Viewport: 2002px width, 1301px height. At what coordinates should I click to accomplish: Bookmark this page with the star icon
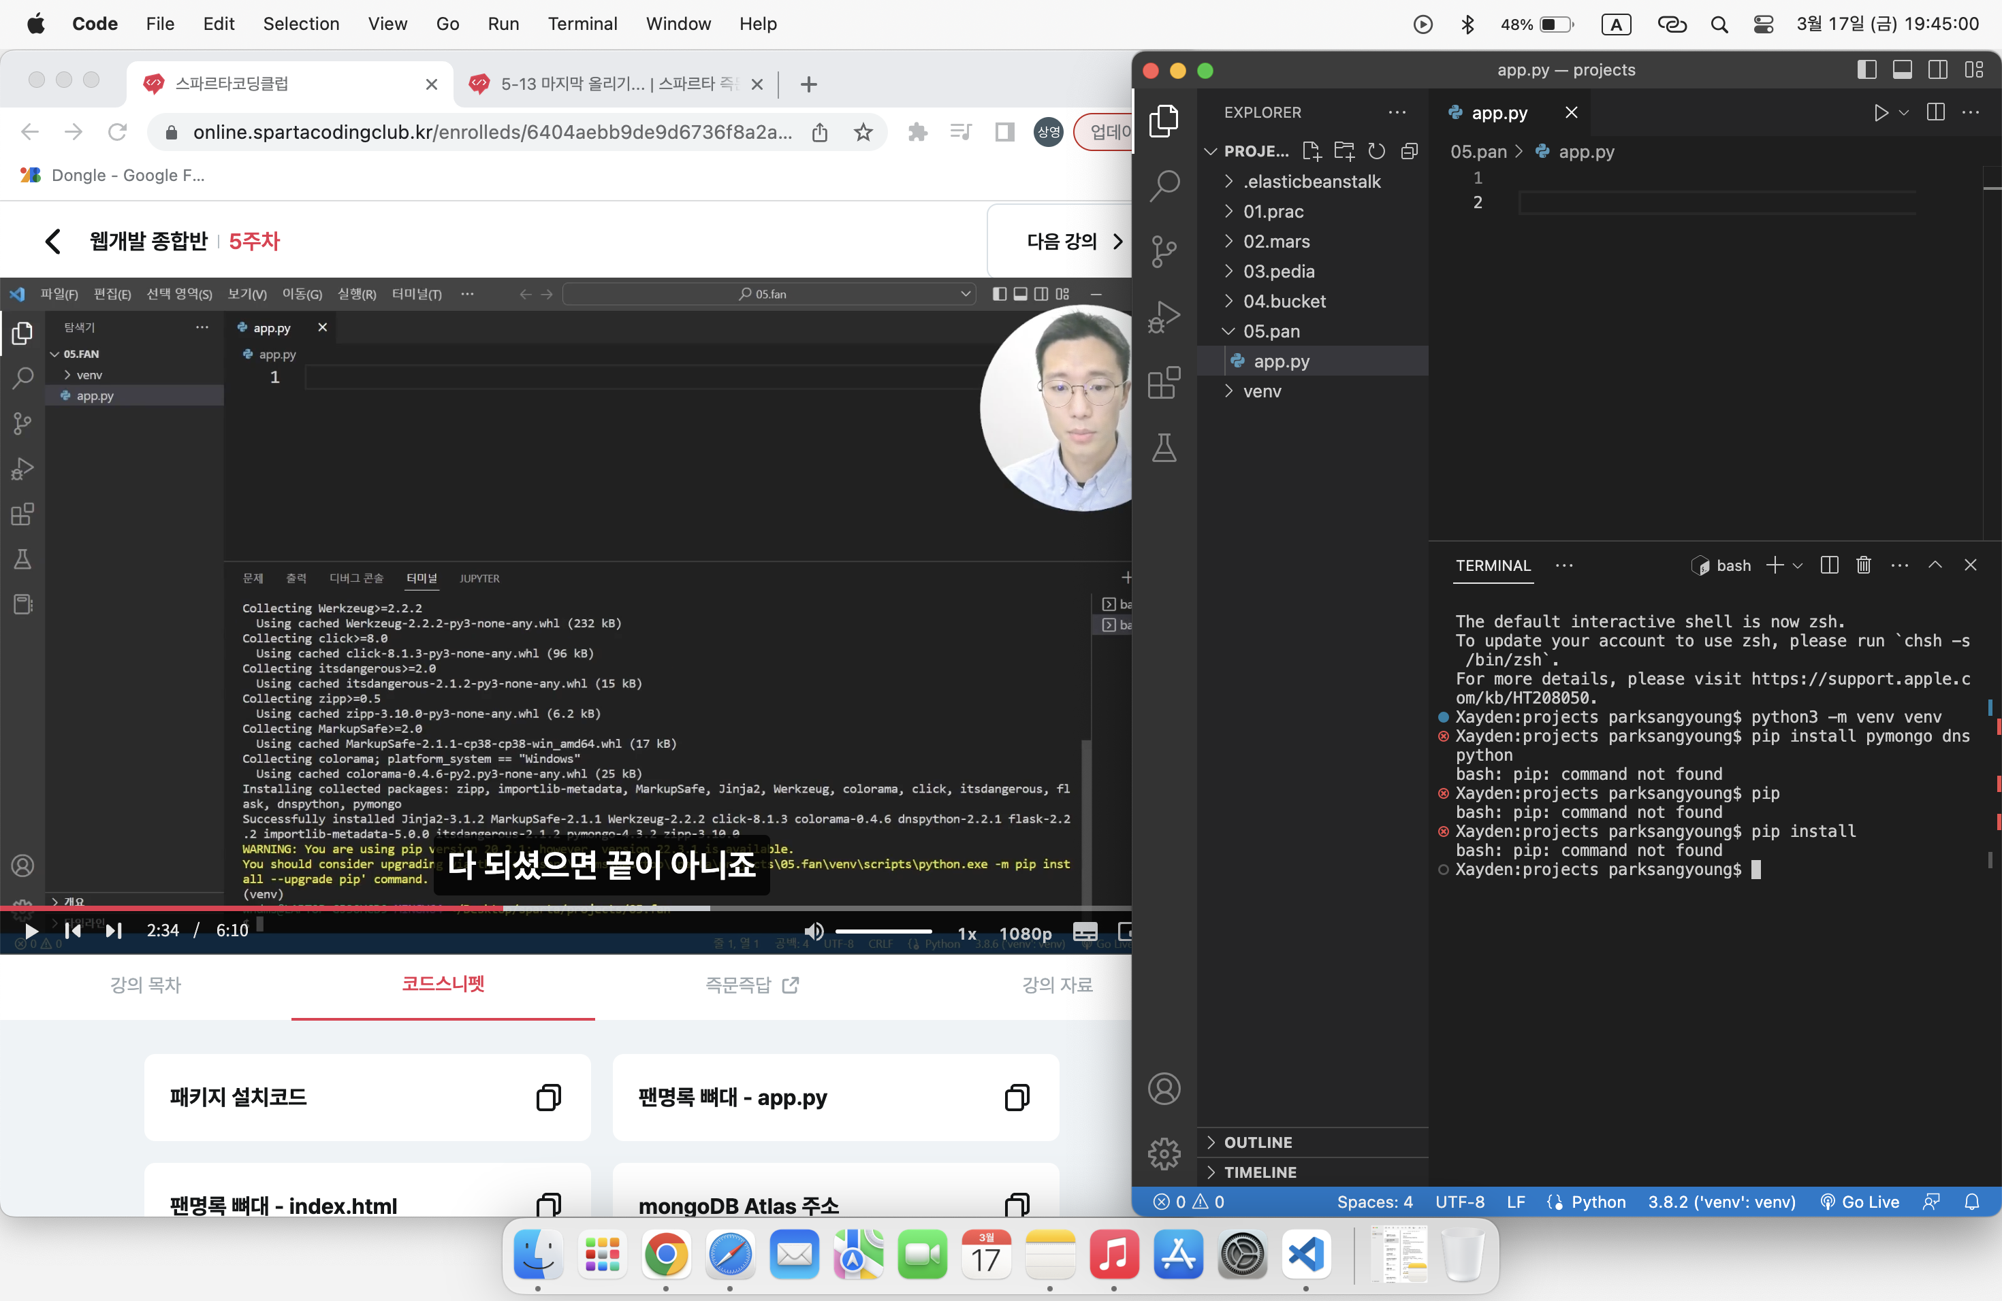coord(863,133)
